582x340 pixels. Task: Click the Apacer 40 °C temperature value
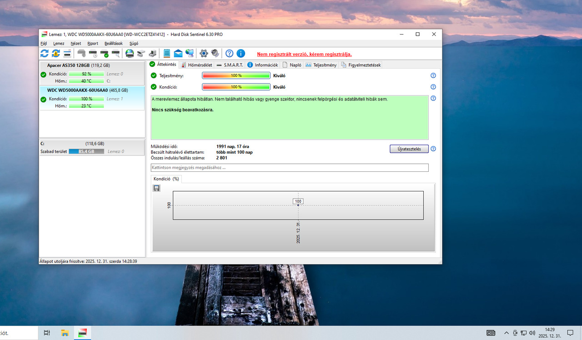[86, 81]
